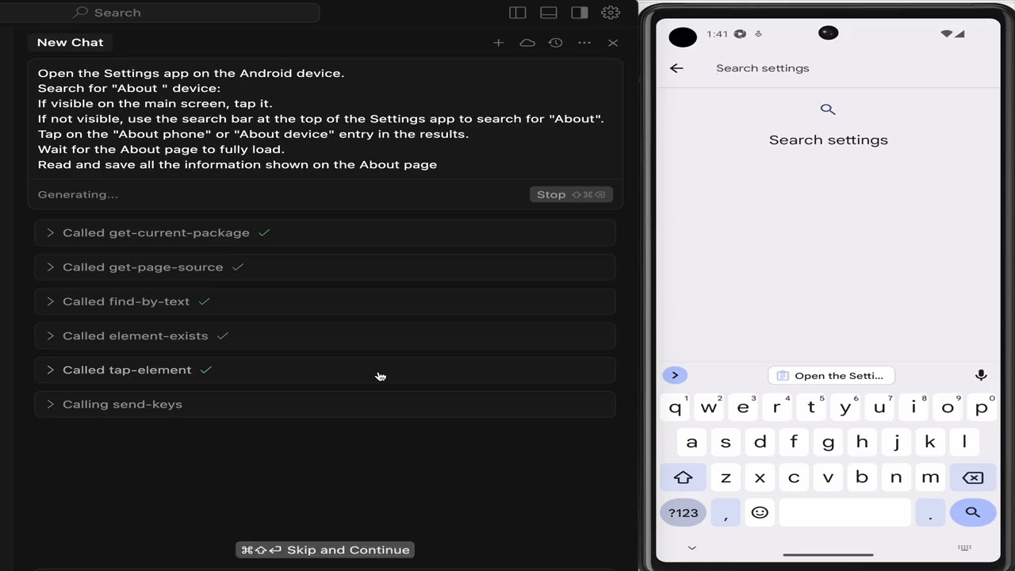Tap the space bar
The image size is (1015, 571).
pos(845,512)
